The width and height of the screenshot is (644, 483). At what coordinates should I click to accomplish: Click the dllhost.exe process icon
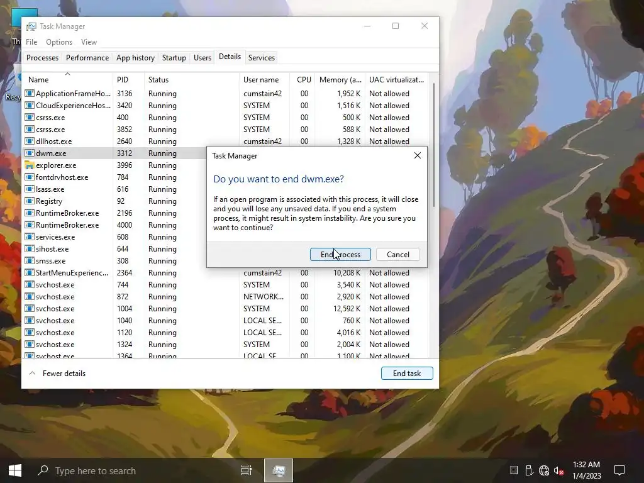(29, 141)
